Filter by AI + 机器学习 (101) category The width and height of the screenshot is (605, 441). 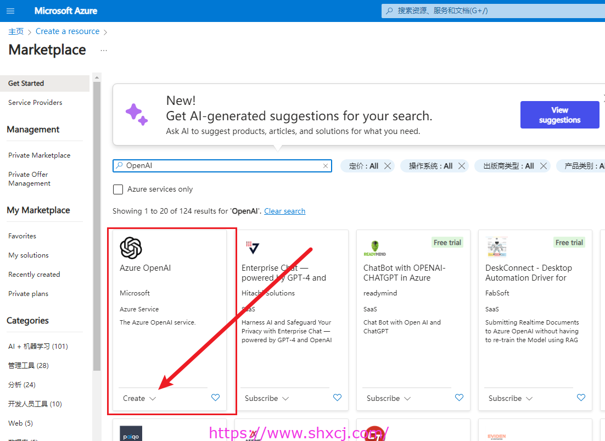[x=38, y=346]
